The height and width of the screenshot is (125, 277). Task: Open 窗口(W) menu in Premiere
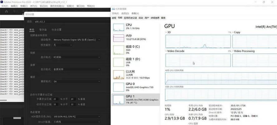(x=80, y=6)
